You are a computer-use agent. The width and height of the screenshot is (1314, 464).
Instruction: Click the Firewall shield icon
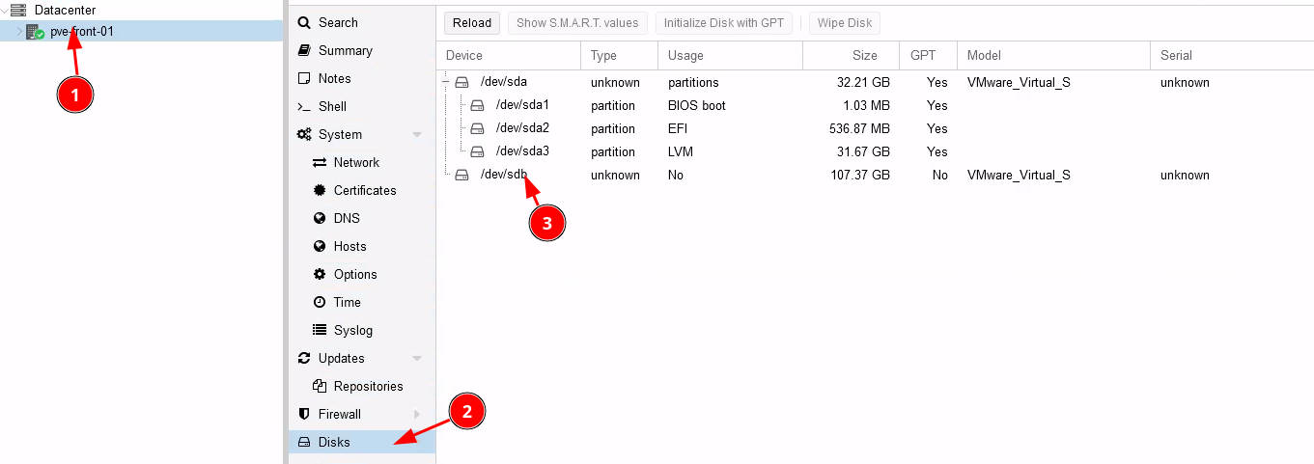pyautogui.click(x=304, y=414)
